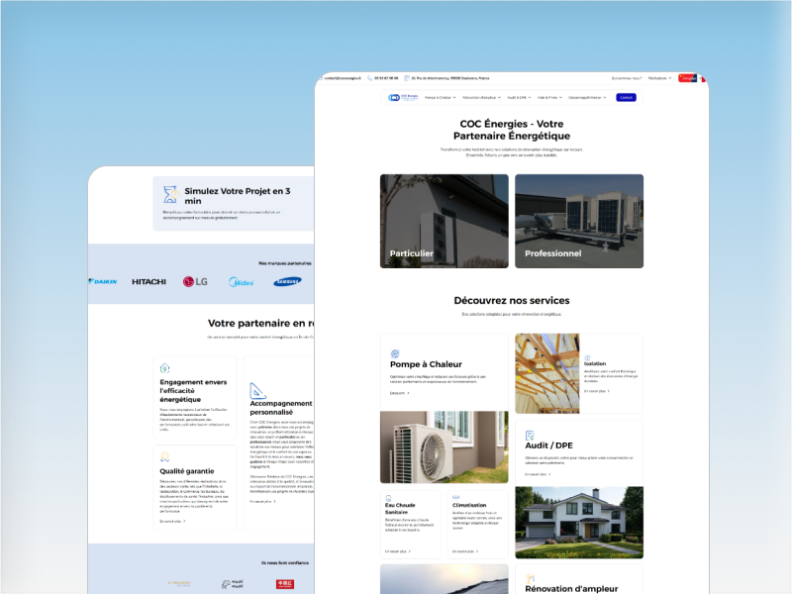The width and height of the screenshot is (792, 594).
Task: Click COC Énergies - Votre Partenaire Énergétique heading
Action: (x=512, y=130)
